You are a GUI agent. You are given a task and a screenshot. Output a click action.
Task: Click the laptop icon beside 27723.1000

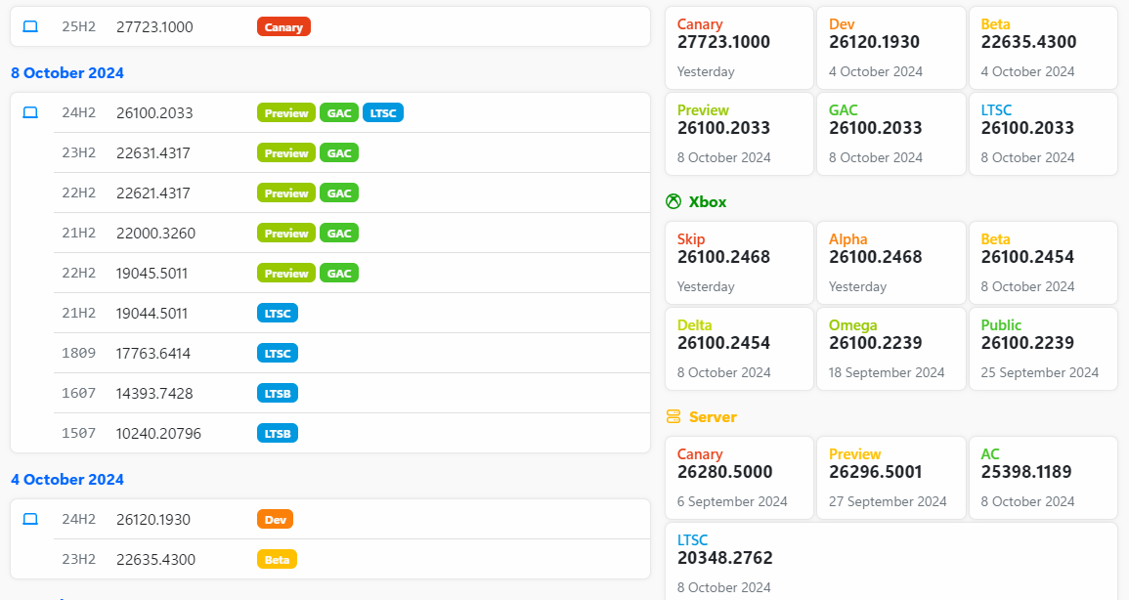tap(30, 26)
